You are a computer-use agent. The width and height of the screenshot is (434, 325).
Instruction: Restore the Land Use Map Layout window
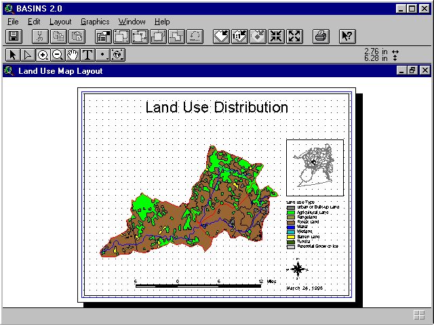coord(412,70)
